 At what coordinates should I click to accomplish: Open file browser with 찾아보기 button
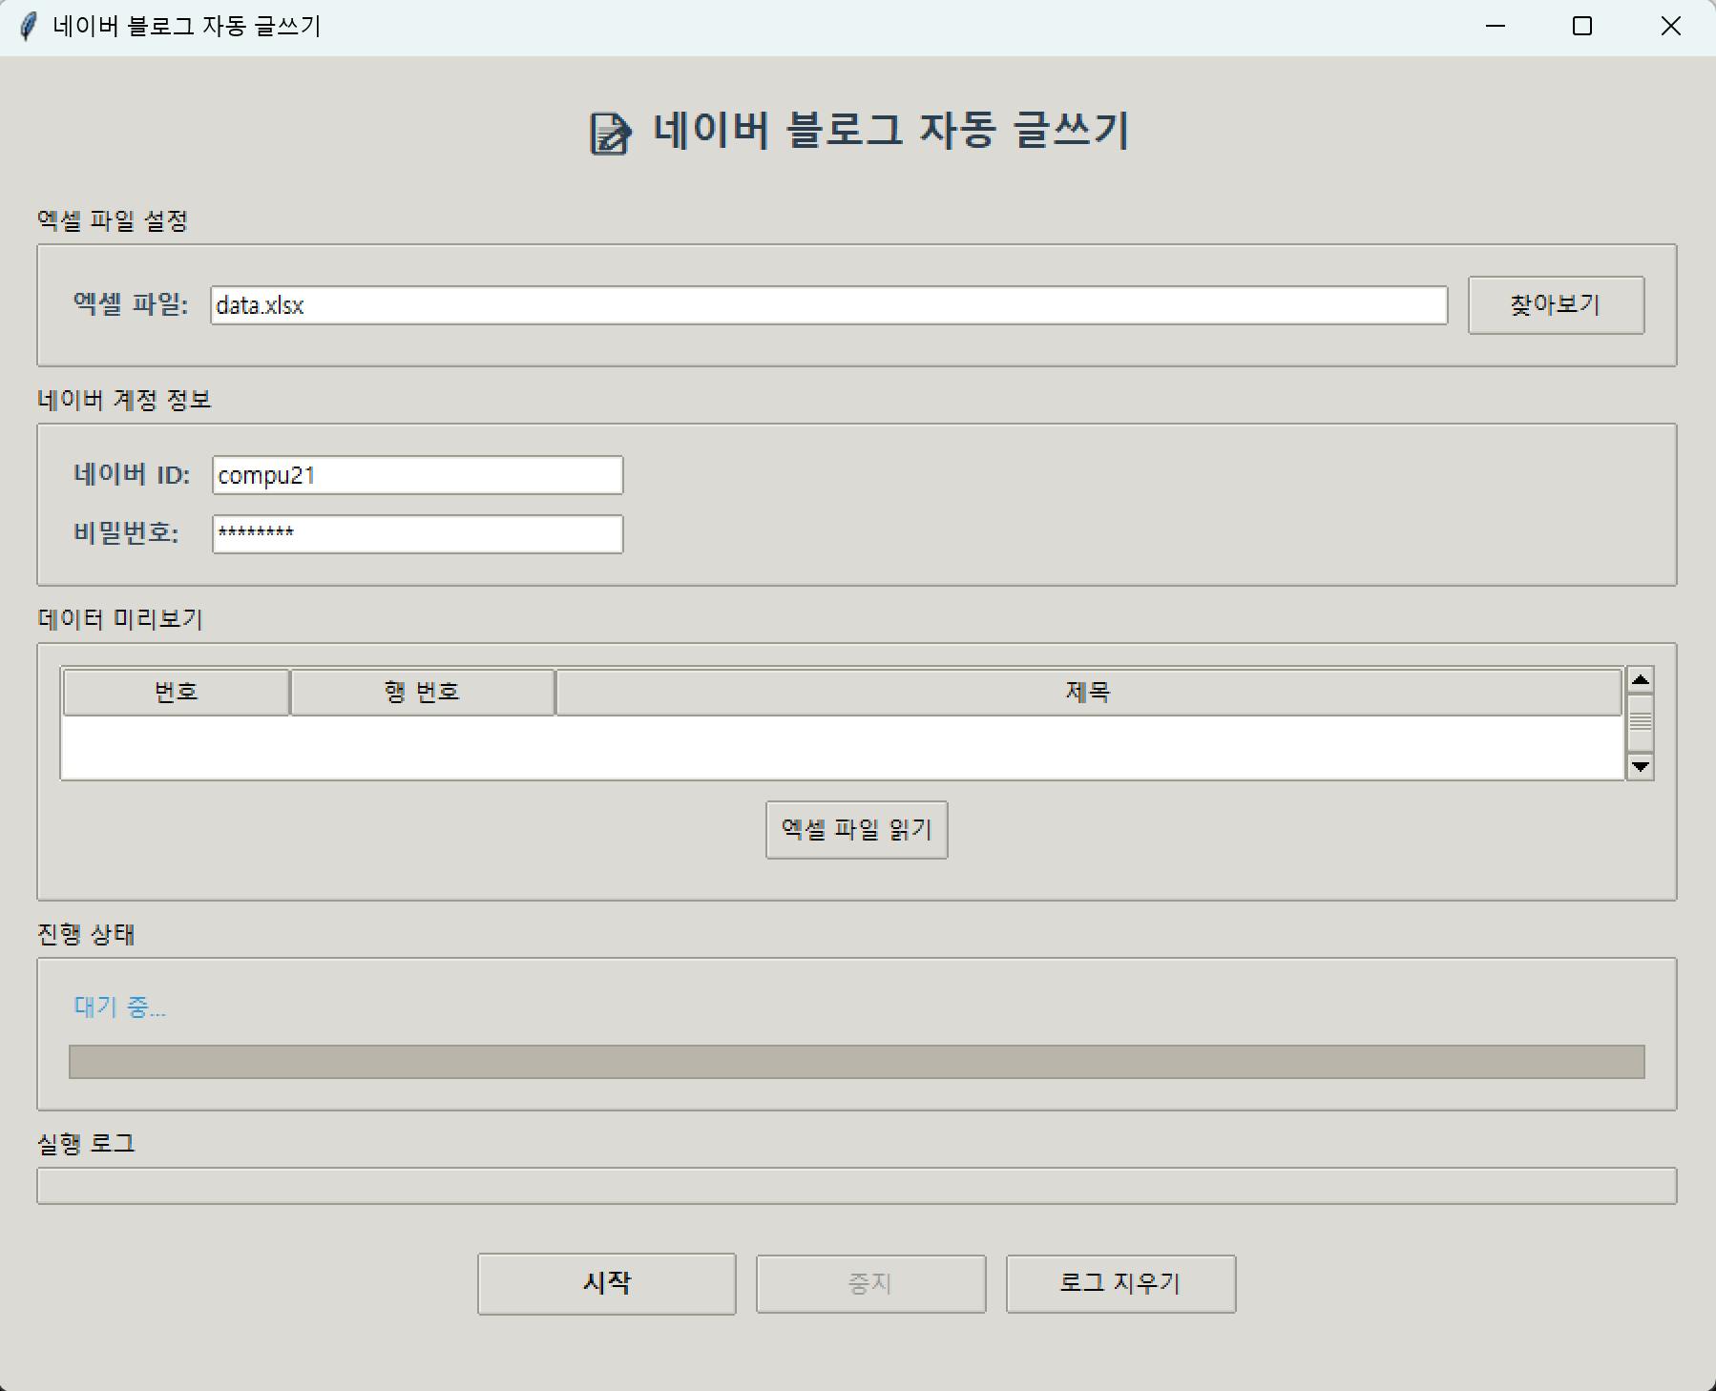1556,304
